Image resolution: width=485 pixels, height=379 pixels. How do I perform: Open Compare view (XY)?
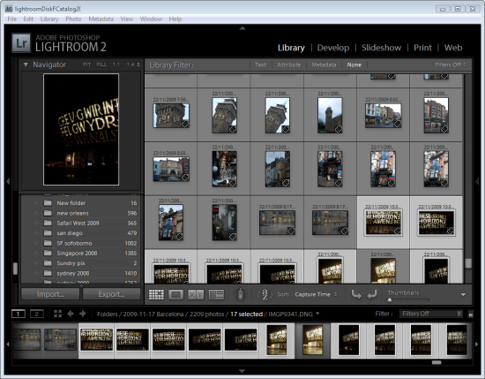click(x=196, y=294)
